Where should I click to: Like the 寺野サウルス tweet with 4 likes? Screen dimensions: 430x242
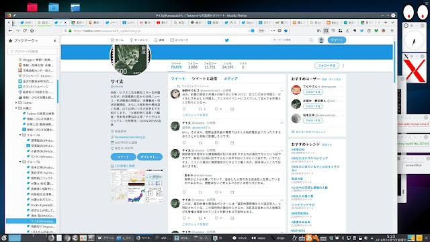216,109
